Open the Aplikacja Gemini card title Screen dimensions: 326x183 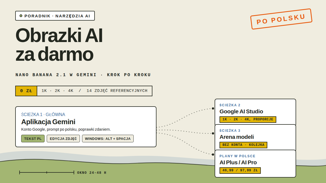48,122
